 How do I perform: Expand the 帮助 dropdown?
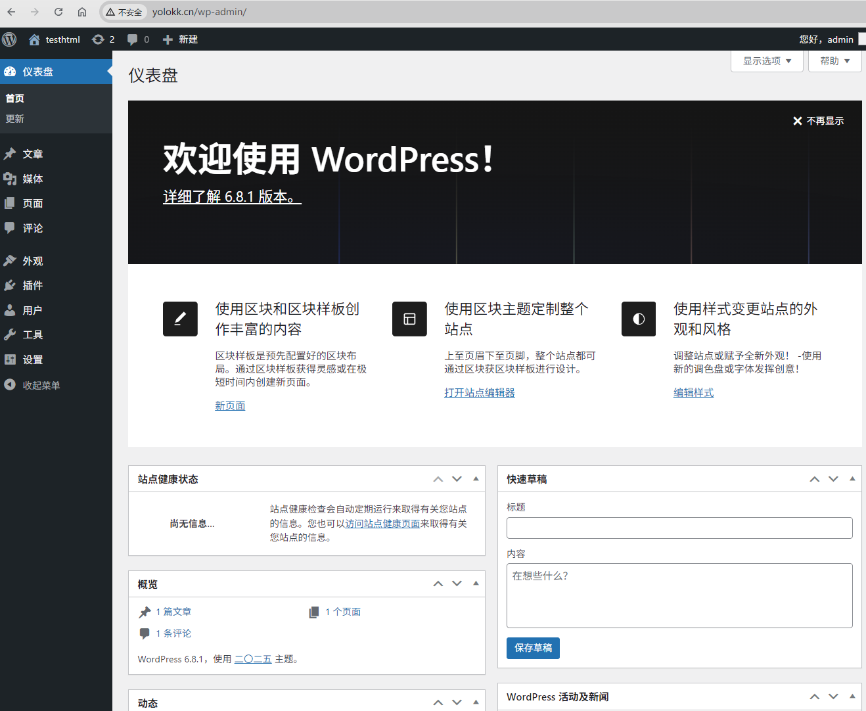tap(834, 61)
